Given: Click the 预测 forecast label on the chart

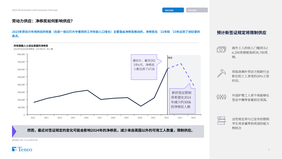Looking at the screenshot, I should coord(170,58).
